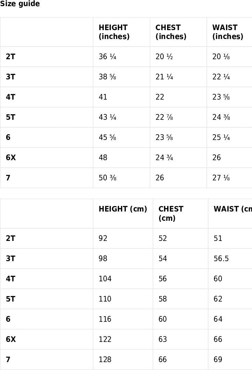Screen dimensions: 252x370
Task: Click the HEIGHT (cm) column header
Action: pos(123,209)
